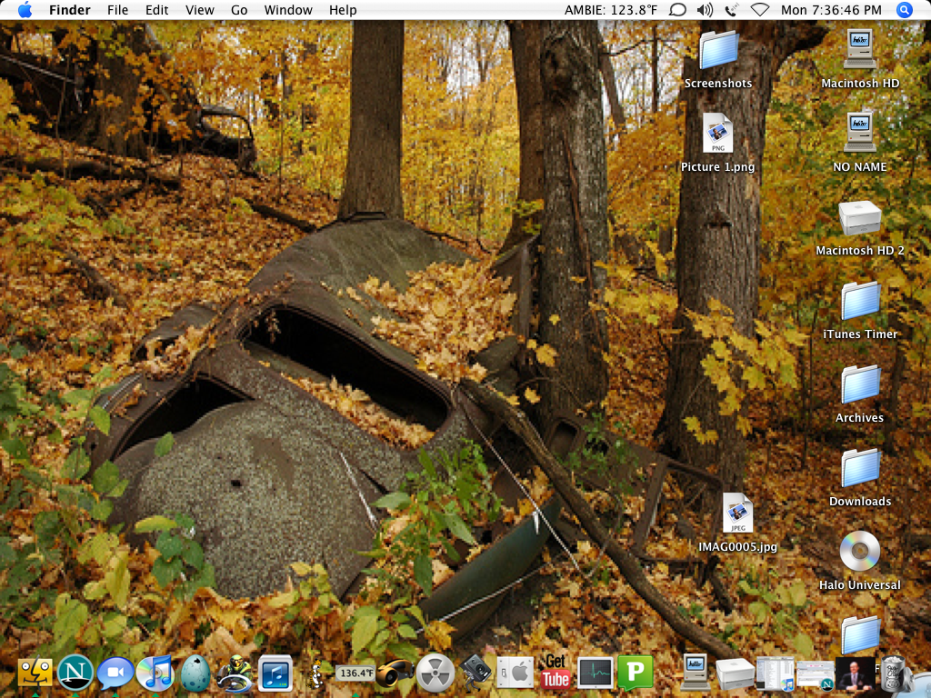Select the iTunes Timer folder
This screenshot has height=698, width=931.
(860, 311)
